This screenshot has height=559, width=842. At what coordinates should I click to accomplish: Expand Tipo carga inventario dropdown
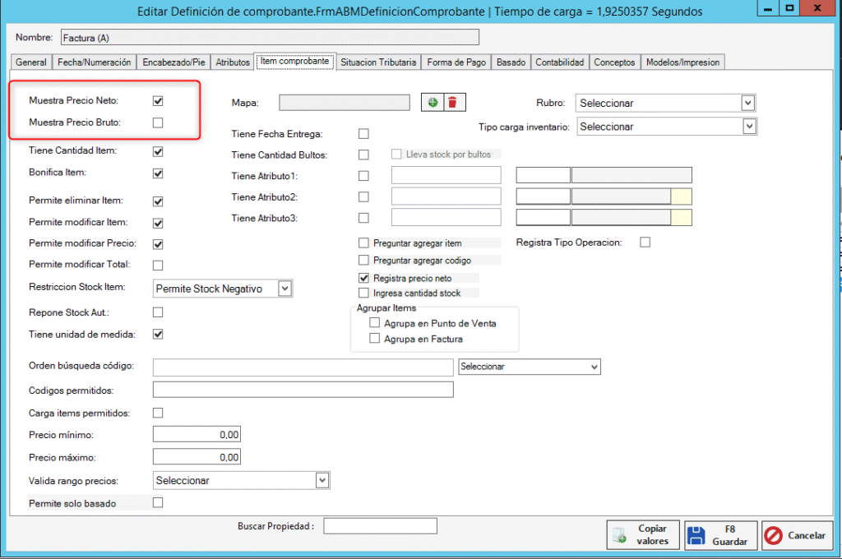[x=748, y=127]
